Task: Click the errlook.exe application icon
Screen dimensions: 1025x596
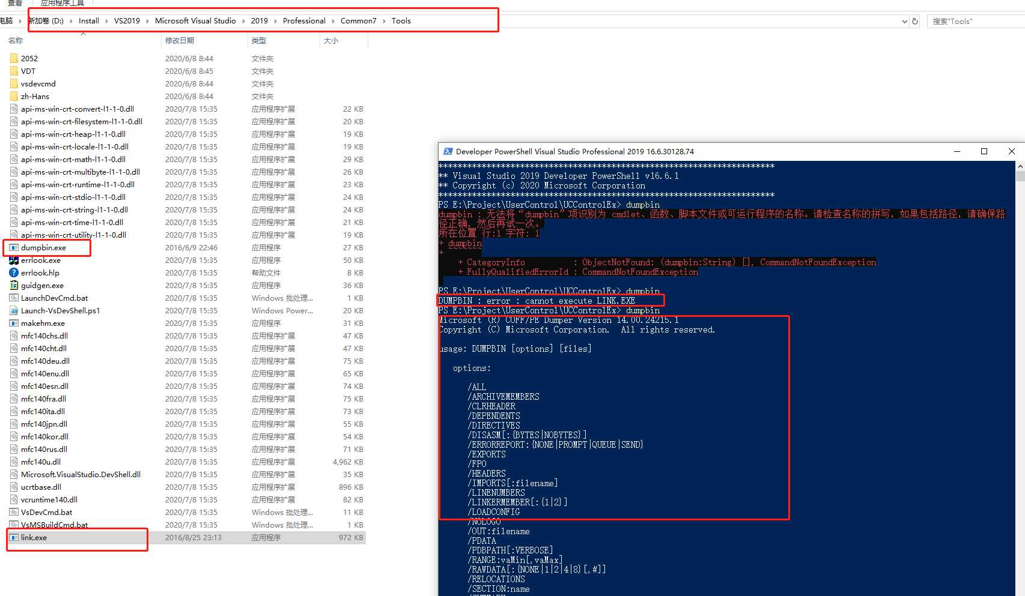Action: point(14,260)
